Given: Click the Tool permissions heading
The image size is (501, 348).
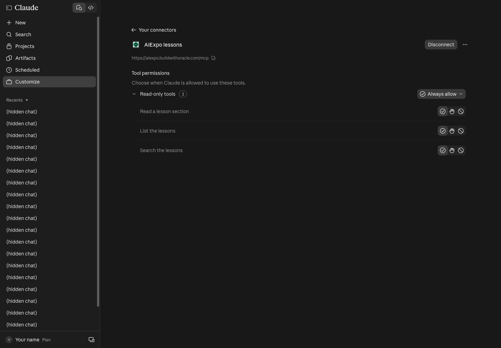Looking at the screenshot, I should (x=151, y=73).
